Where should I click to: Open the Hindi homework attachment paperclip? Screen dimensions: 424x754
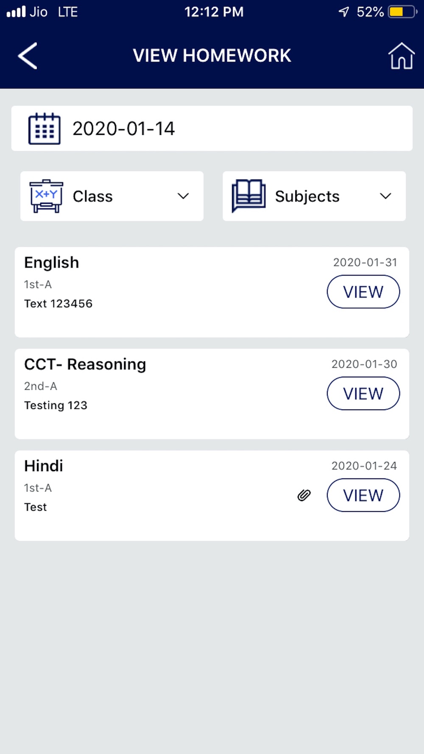304,495
